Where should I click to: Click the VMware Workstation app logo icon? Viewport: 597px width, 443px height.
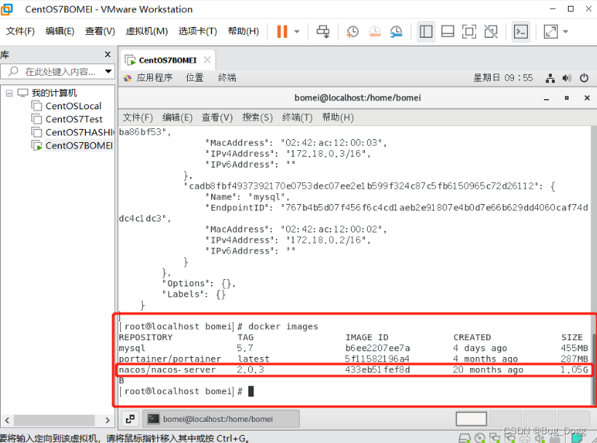[x=7, y=9]
